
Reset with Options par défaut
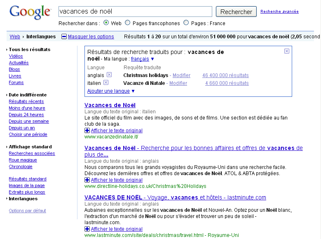point(27,211)
